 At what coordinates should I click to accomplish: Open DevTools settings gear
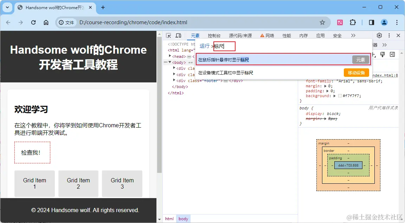(x=379, y=35)
